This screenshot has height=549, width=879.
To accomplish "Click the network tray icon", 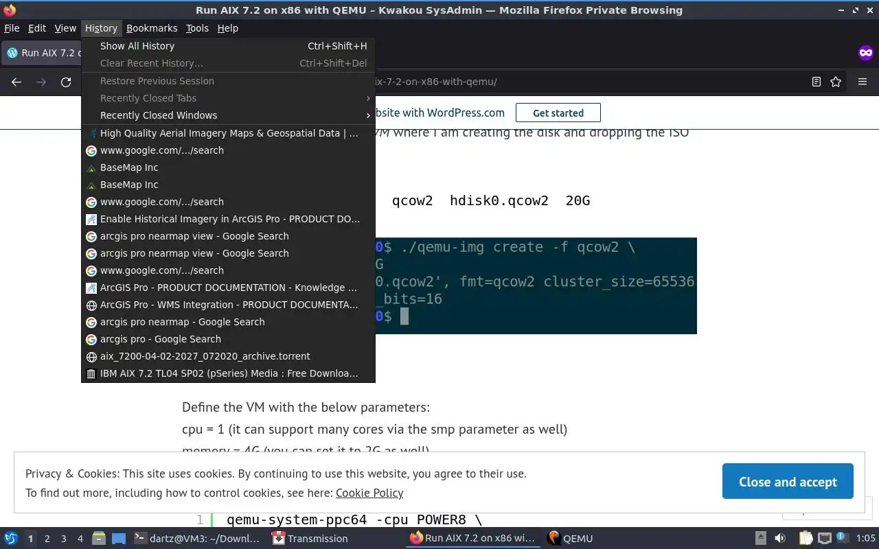I will 825,539.
